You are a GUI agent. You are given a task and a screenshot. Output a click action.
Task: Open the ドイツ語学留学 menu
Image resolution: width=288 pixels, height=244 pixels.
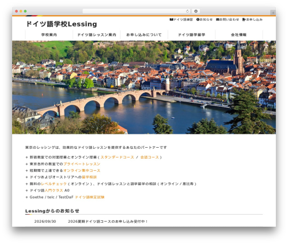pyautogui.click(x=191, y=35)
